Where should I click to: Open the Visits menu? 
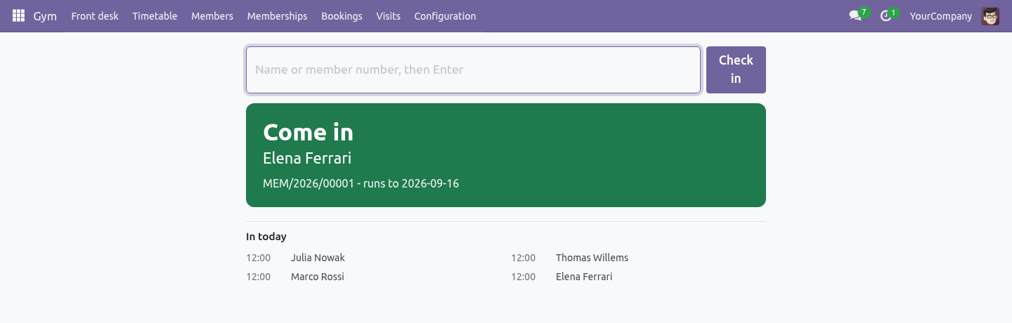(x=388, y=15)
